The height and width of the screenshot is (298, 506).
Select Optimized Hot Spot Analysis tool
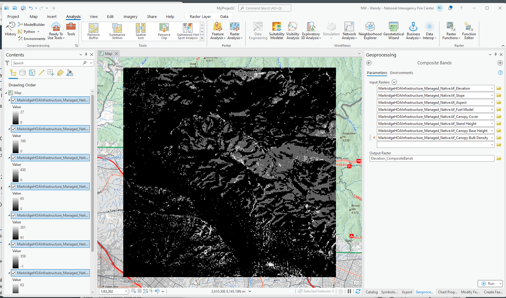pos(188,31)
